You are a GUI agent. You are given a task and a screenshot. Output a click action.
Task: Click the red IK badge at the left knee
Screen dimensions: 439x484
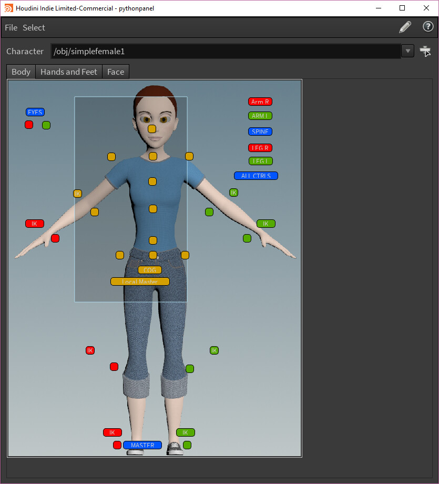(x=90, y=350)
